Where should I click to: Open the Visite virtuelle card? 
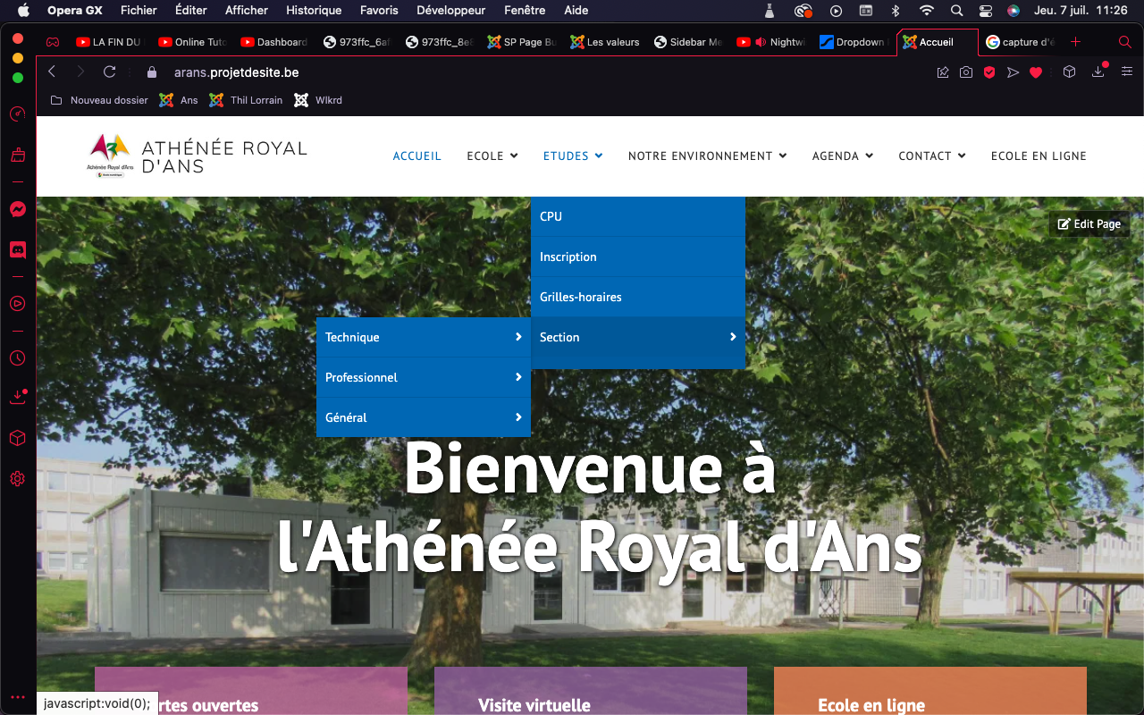[x=591, y=691]
